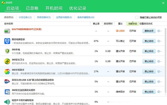Click the 360安全卫士 icon
The image size is (167, 105).
click(x=7, y=61)
